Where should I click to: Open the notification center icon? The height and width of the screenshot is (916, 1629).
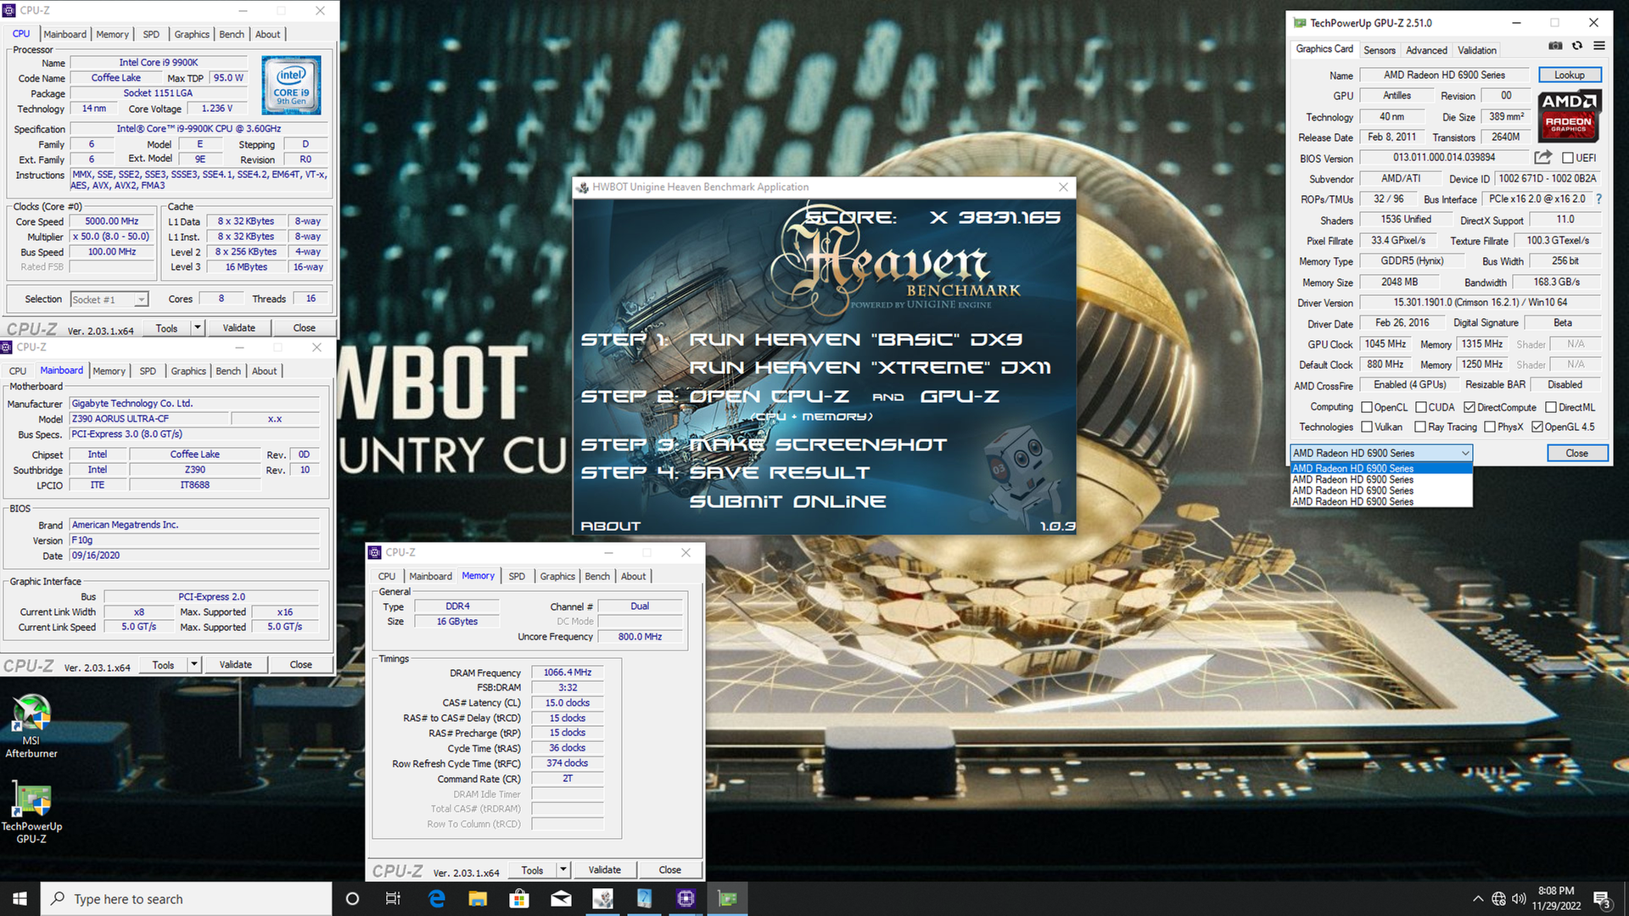(x=1602, y=899)
